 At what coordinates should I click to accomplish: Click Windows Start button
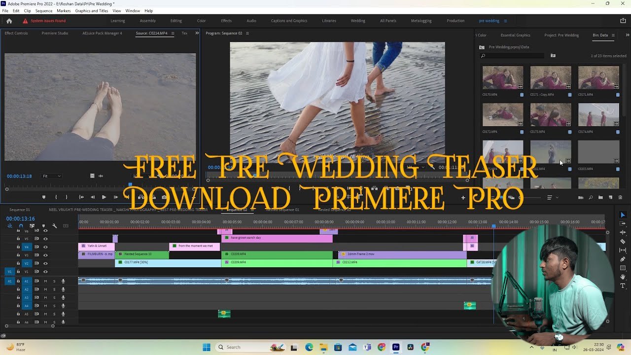206,347
